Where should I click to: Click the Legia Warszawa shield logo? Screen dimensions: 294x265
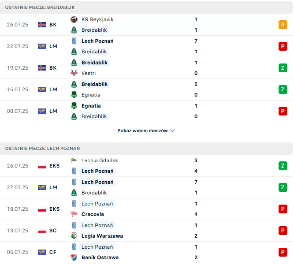tap(74, 236)
